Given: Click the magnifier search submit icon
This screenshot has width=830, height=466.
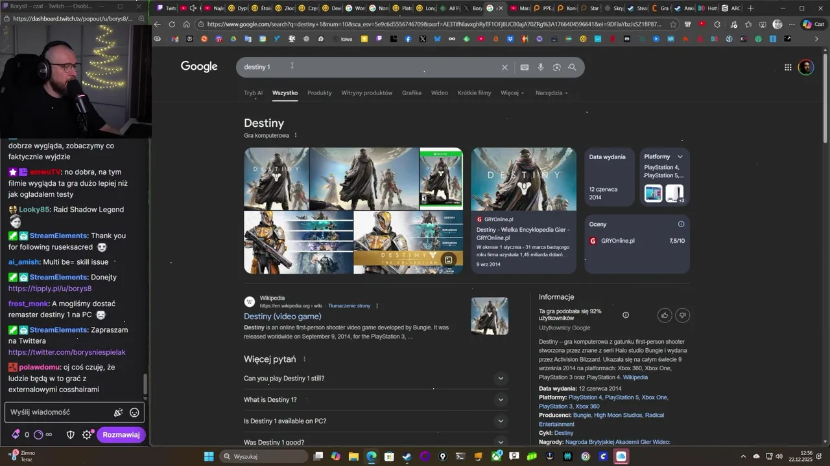Looking at the screenshot, I should [x=572, y=67].
